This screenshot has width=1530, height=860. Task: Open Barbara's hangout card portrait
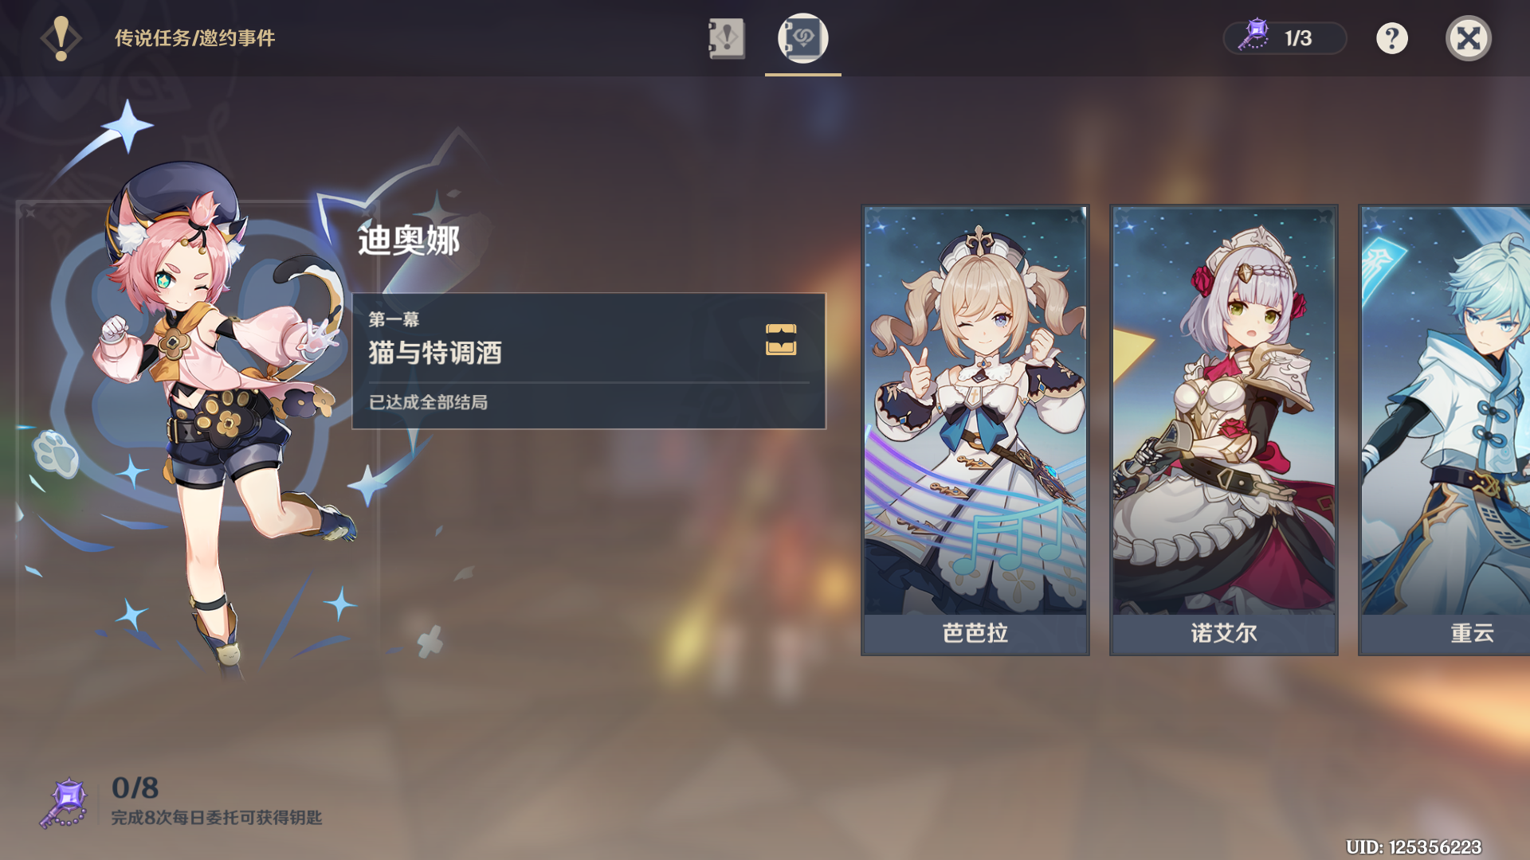[975, 410]
